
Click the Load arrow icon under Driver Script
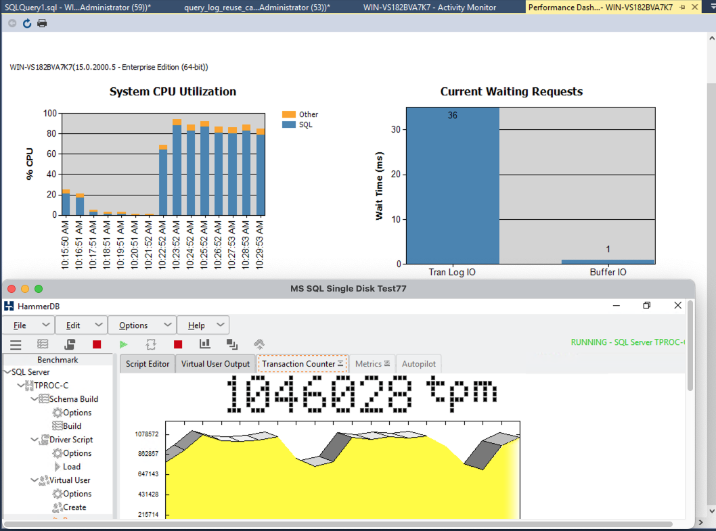(57, 467)
